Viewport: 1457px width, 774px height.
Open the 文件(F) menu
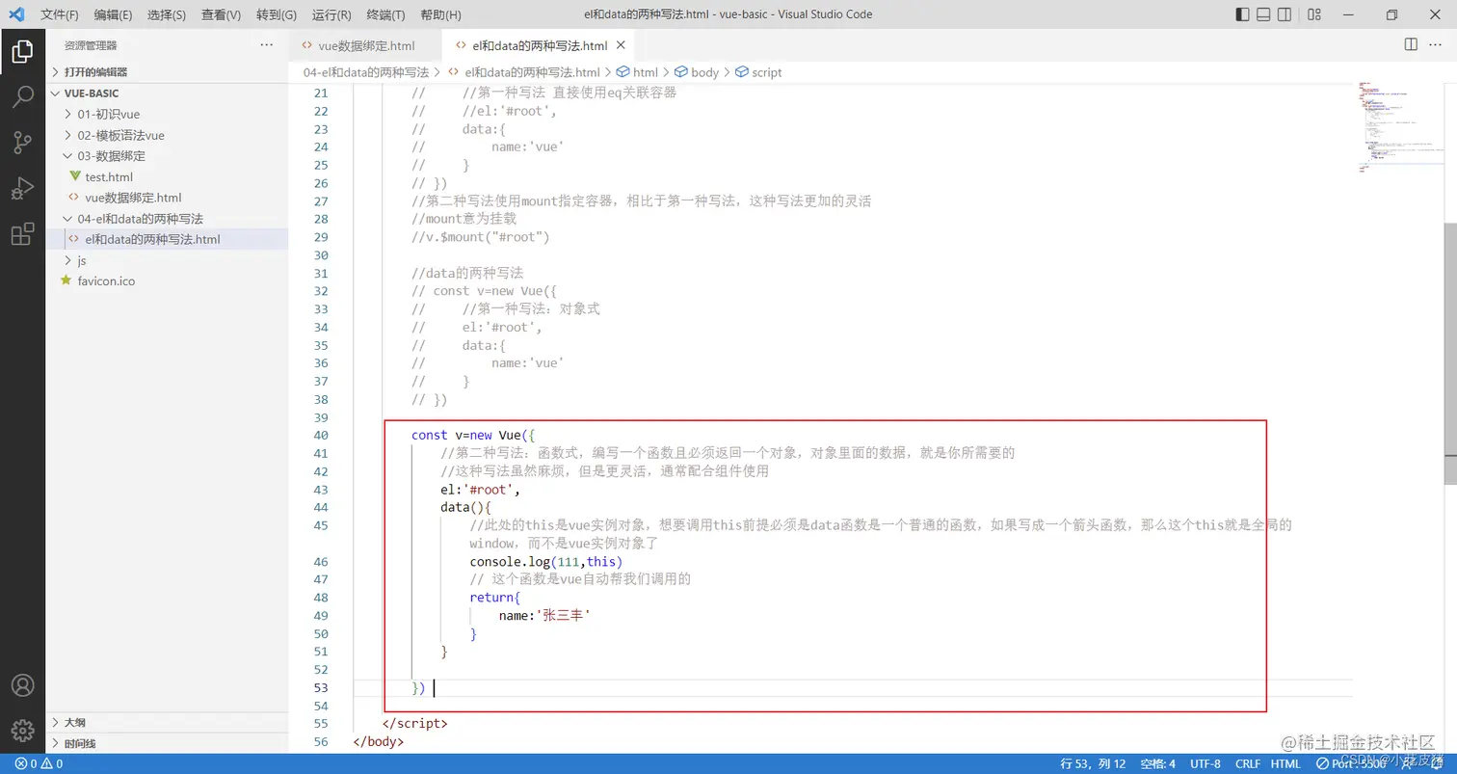[x=60, y=14]
